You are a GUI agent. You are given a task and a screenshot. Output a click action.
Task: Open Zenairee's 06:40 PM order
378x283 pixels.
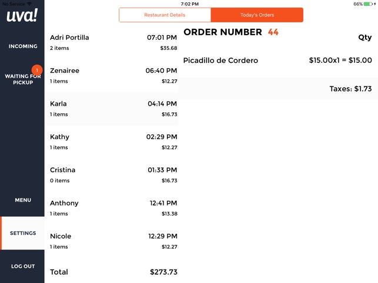point(113,75)
